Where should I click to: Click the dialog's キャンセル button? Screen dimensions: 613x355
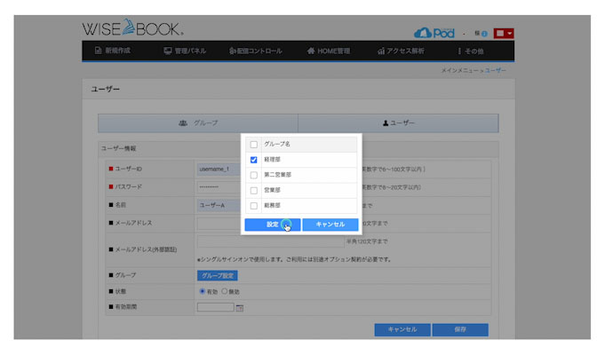[330, 225]
